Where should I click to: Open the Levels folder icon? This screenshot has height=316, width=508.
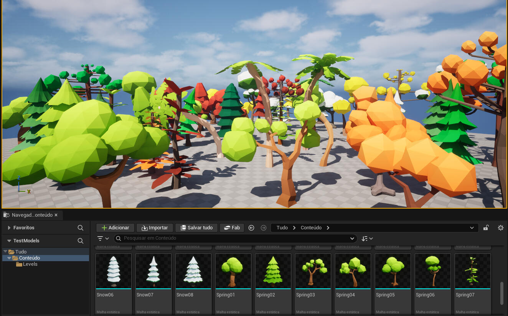click(x=19, y=264)
